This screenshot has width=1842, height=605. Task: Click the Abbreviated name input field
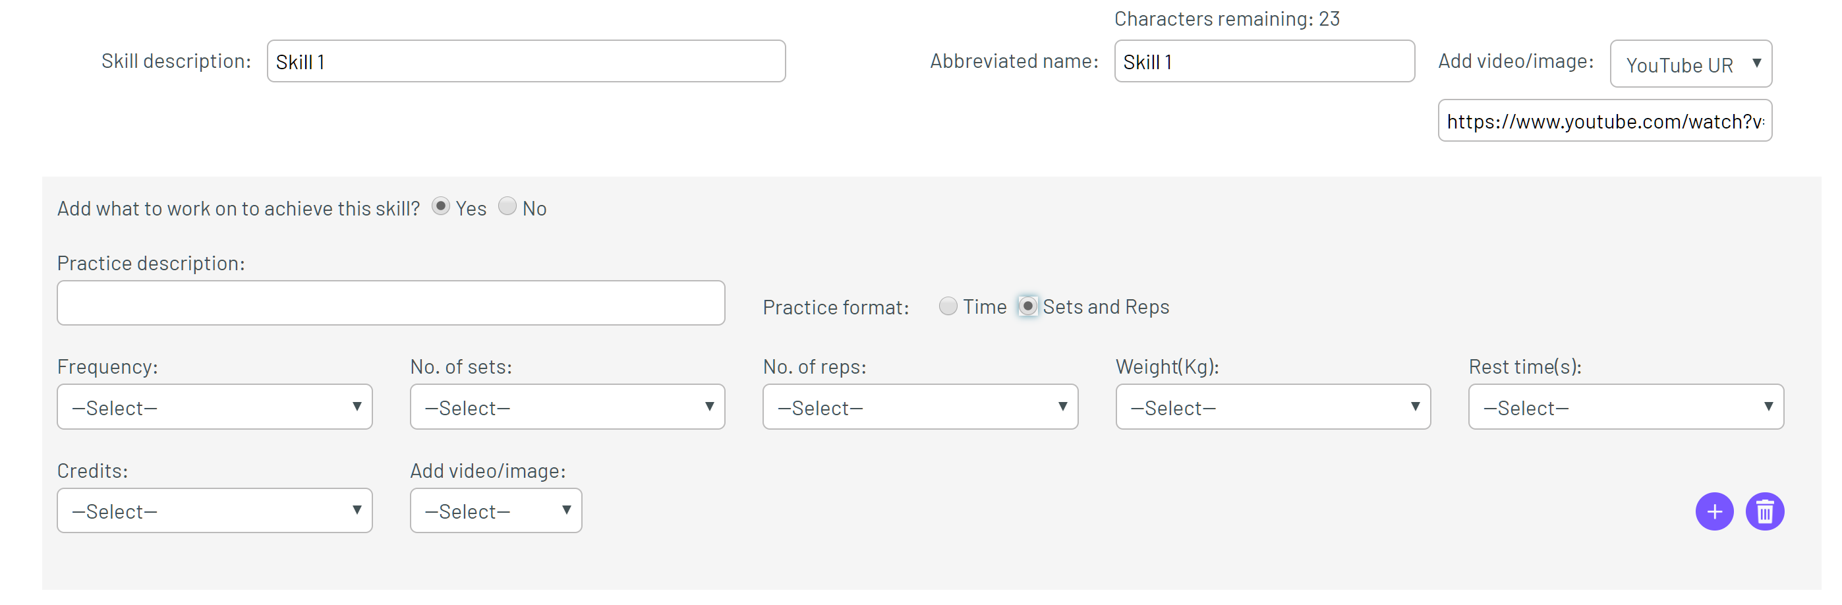[x=1264, y=61]
